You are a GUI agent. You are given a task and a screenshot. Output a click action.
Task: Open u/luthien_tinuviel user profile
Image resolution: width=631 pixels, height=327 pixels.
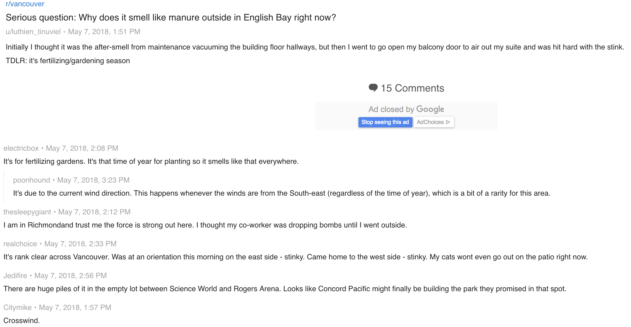[33, 32]
